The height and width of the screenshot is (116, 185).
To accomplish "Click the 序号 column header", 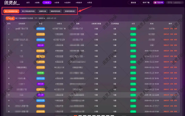I will click(x=9, y=24).
